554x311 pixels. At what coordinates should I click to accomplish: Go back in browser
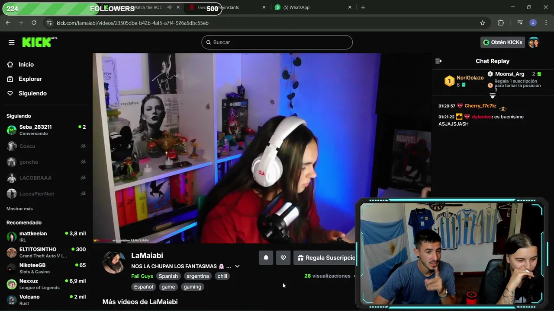tap(8, 23)
